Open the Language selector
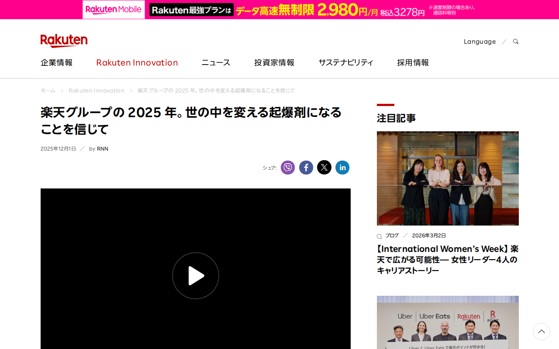This screenshot has height=349, width=559. [x=480, y=41]
